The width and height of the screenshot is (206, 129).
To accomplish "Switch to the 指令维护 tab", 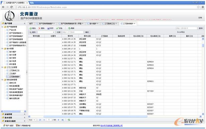I will (93, 24).
